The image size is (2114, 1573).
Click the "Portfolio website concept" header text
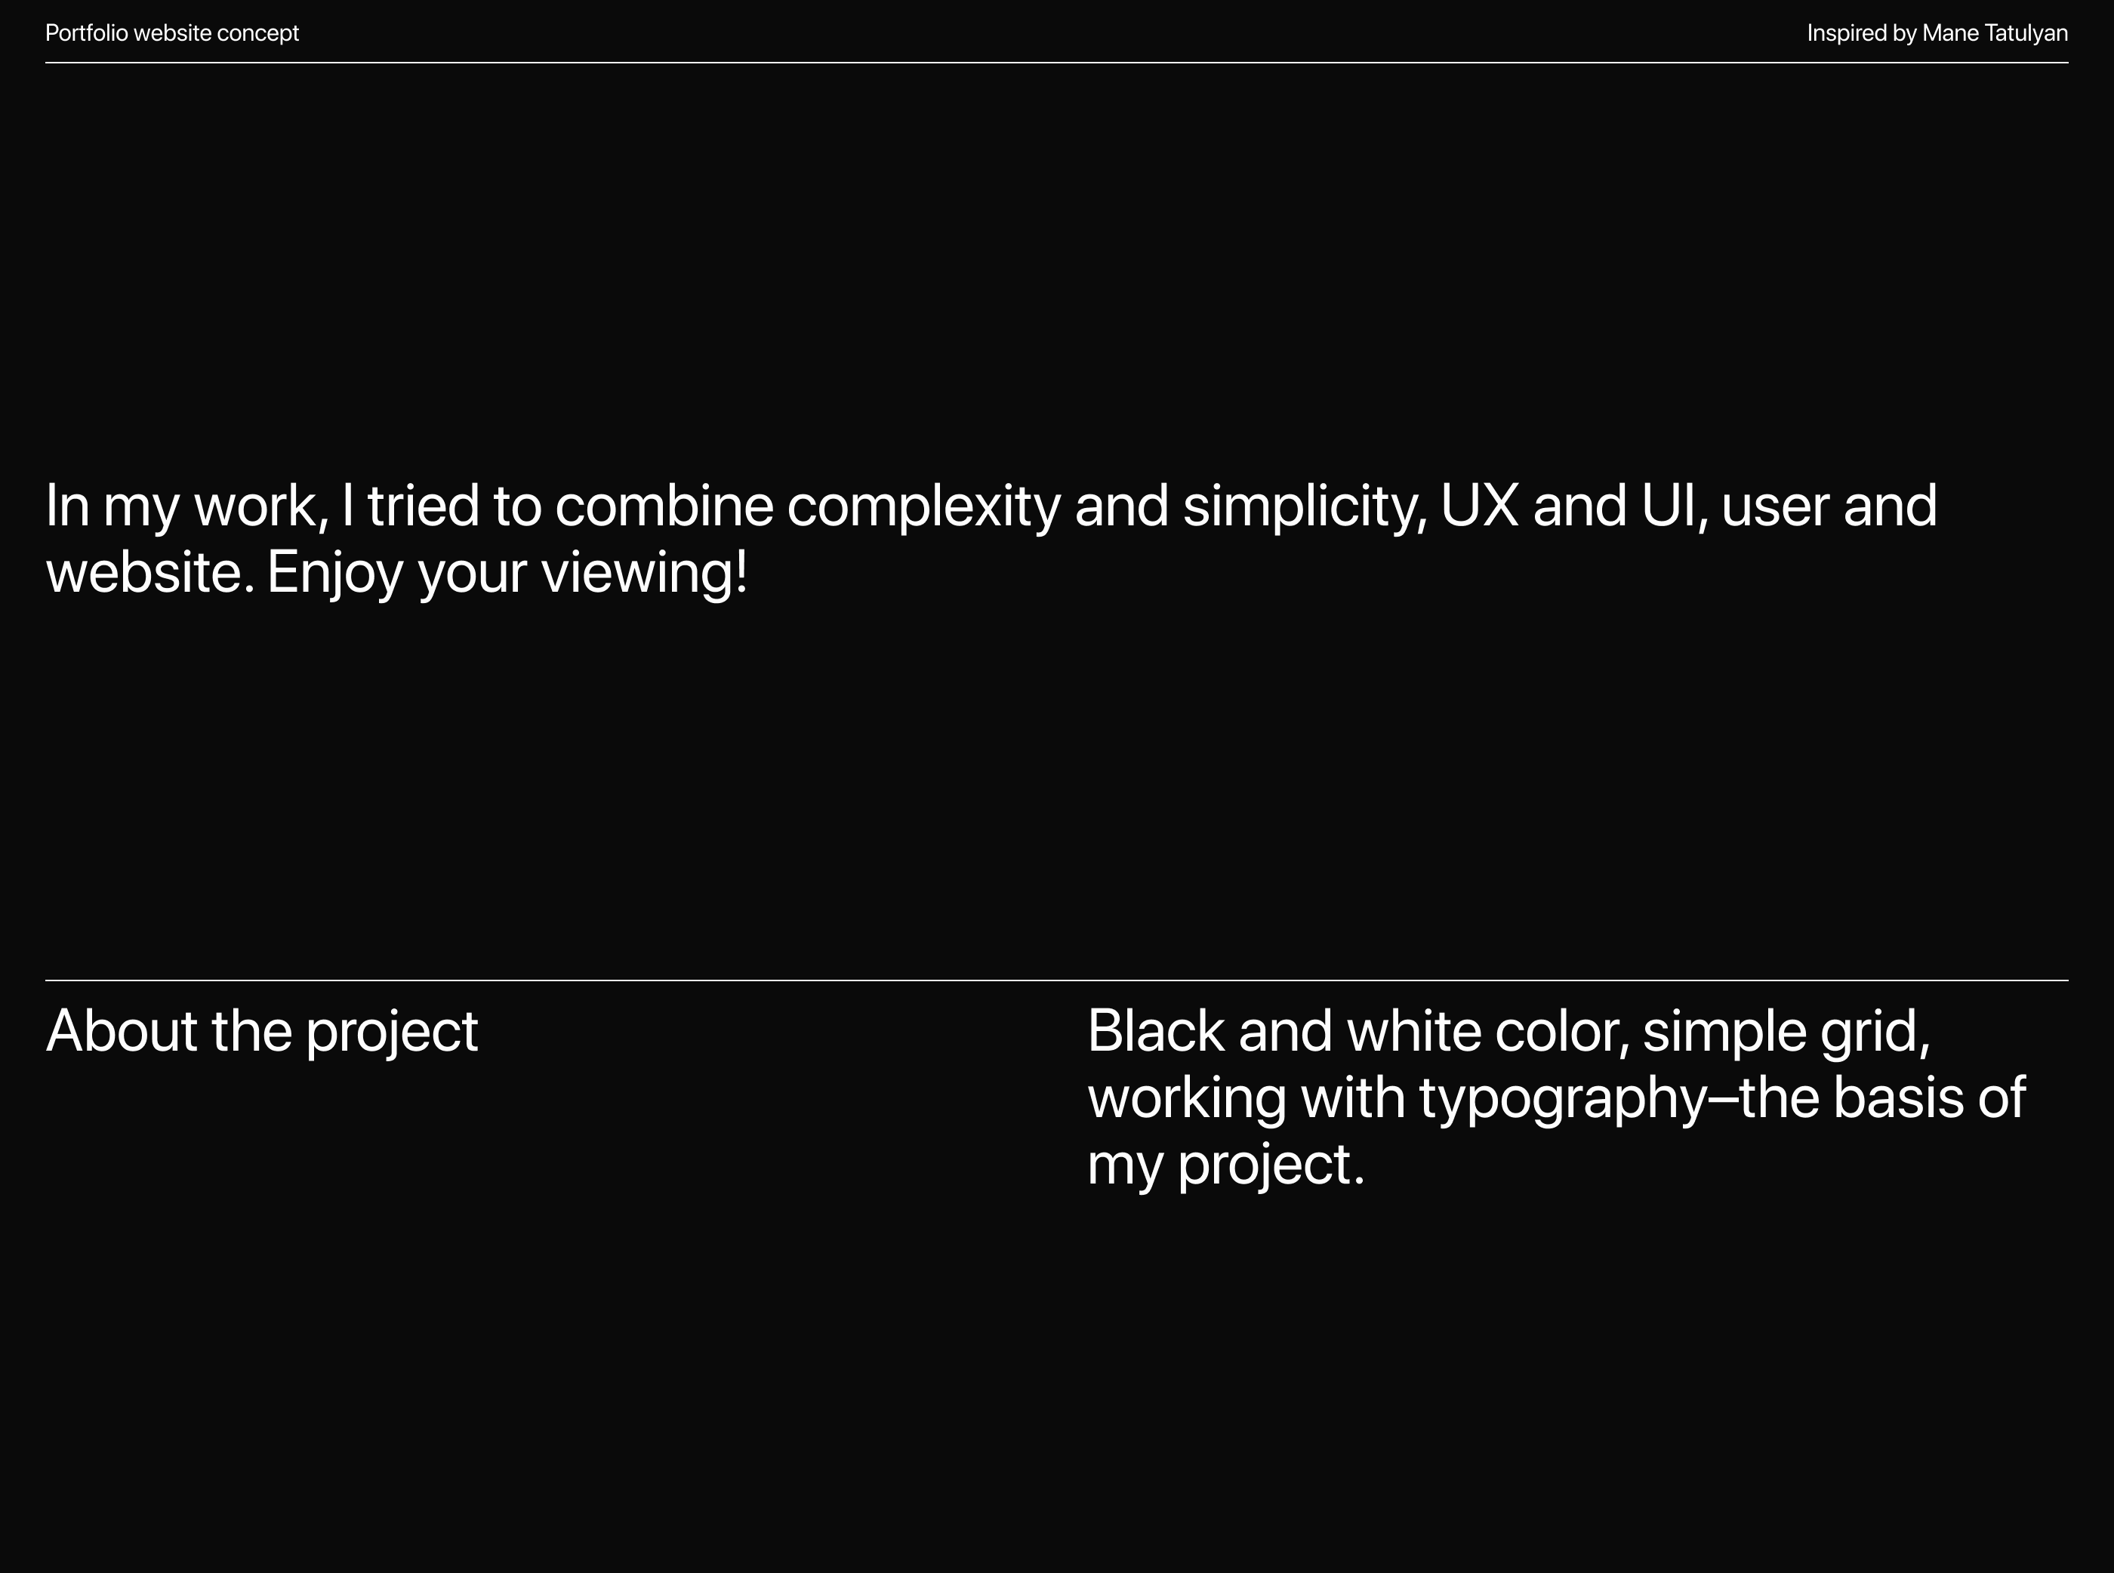[x=172, y=33]
